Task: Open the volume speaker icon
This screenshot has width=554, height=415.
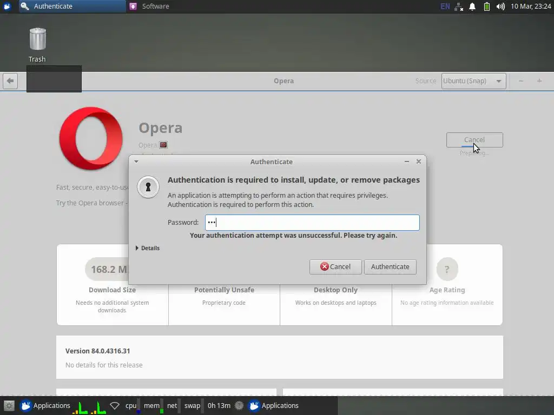Action: tap(500, 6)
